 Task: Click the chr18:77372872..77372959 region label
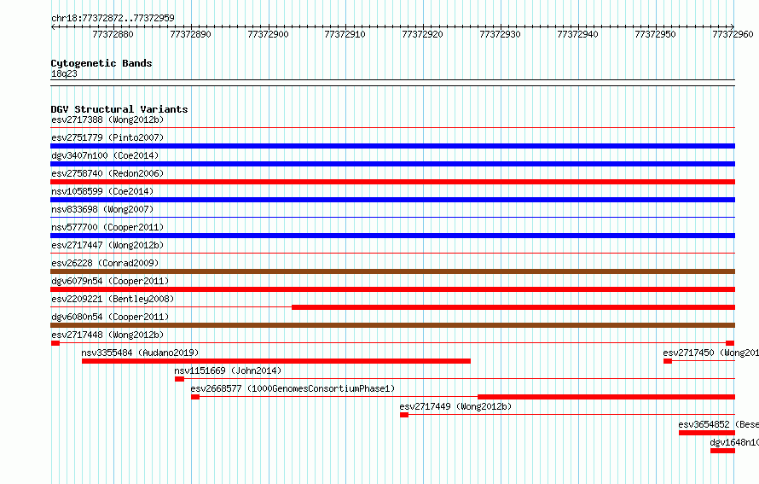[113, 18]
